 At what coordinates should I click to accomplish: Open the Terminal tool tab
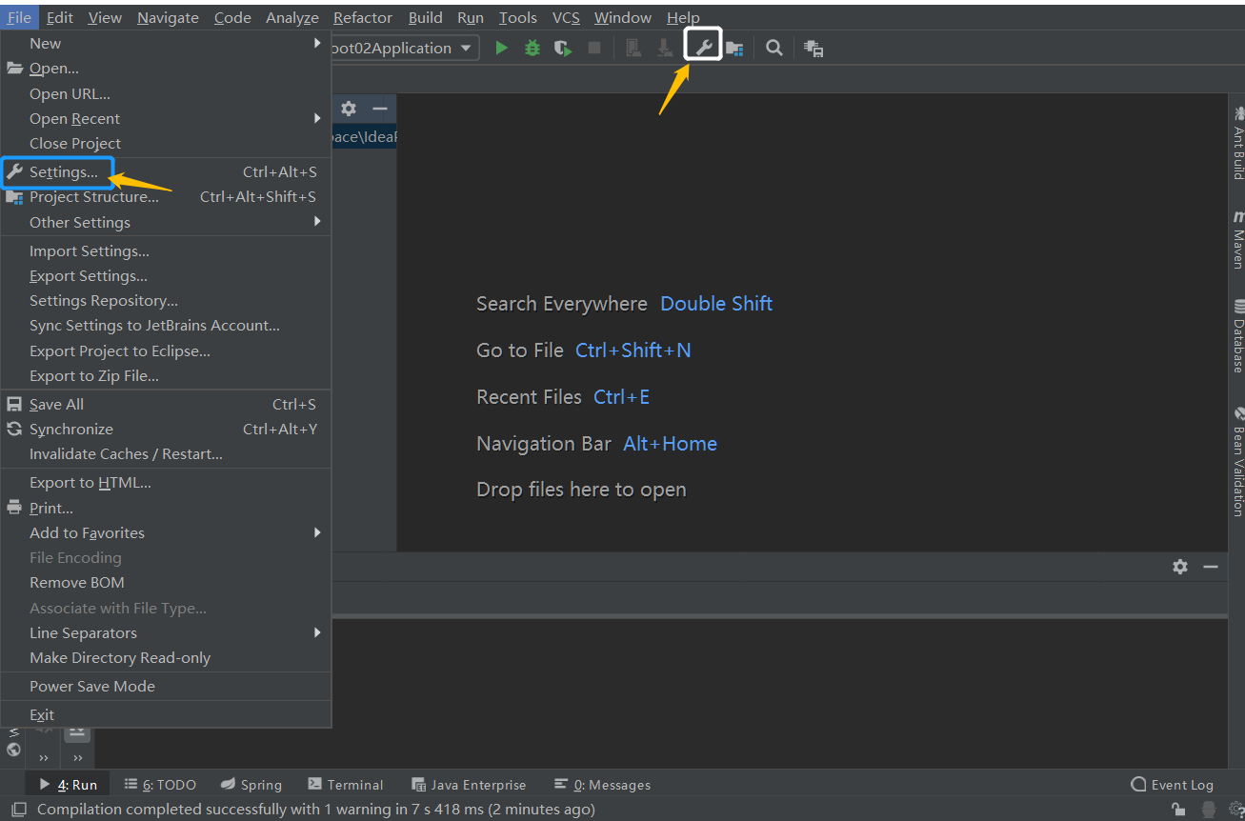(x=346, y=785)
